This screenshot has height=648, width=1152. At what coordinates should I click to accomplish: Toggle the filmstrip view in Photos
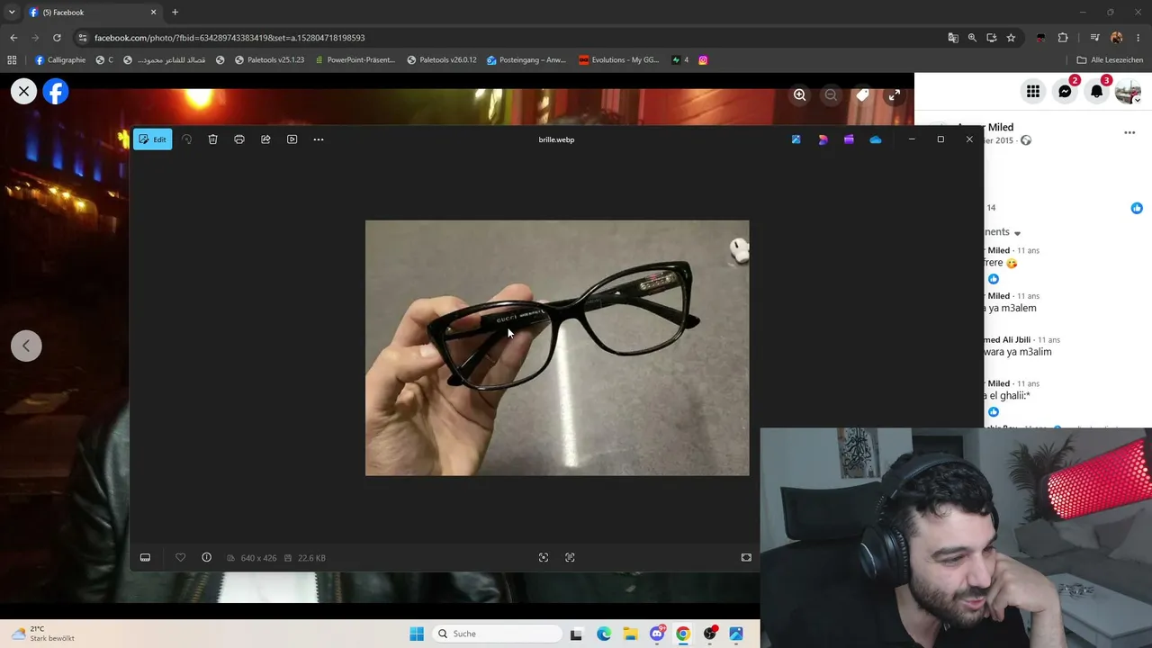[x=145, y=558]
